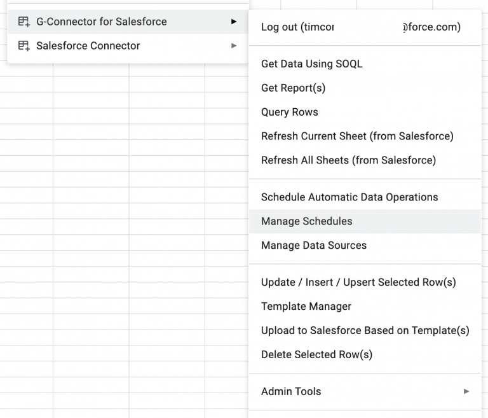Screen dimensions: 488x418
Task: Select Manage Schedules menu item
Action: click(306, 221)
